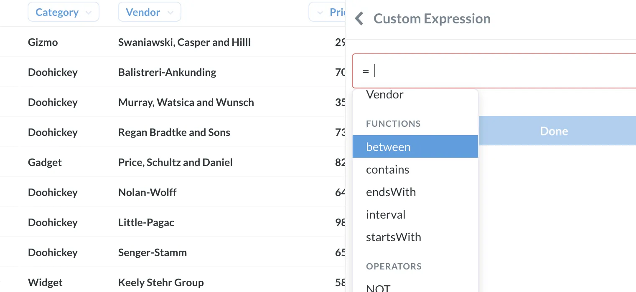Image resolution: width=636 pixels, height=292 pixels.
Task: Choose the between function suggestion
Action: point(415,146)
